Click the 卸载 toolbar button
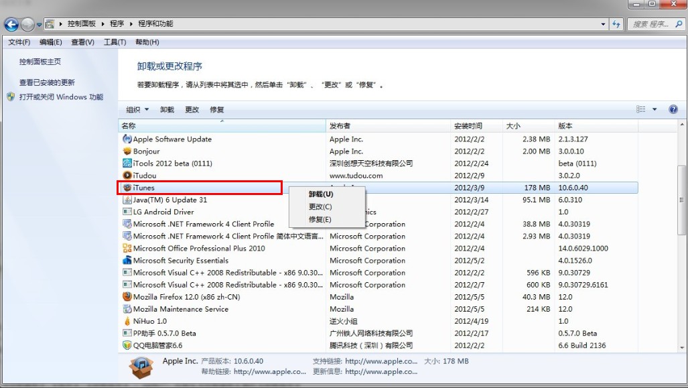 coord(167,109)
